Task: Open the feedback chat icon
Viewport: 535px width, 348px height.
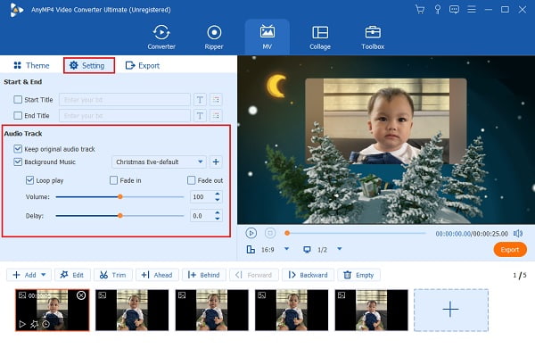Action: tap(454, 9)
